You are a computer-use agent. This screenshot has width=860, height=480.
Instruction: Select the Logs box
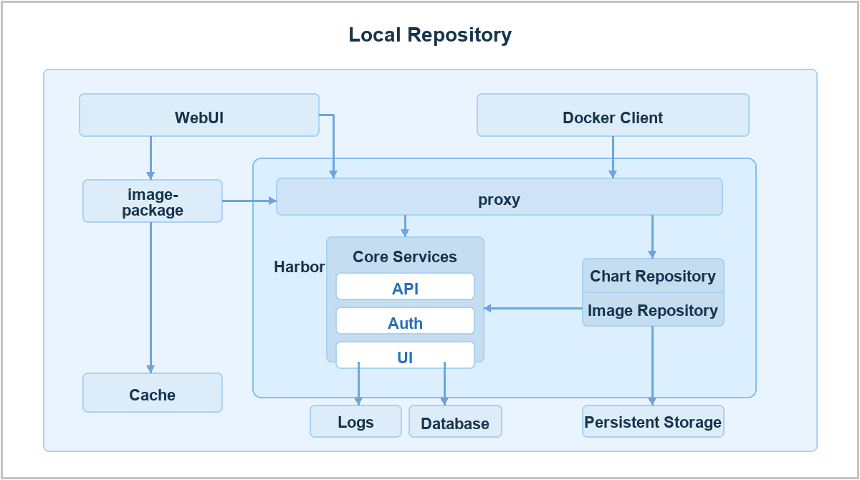(x=356, y=421)
